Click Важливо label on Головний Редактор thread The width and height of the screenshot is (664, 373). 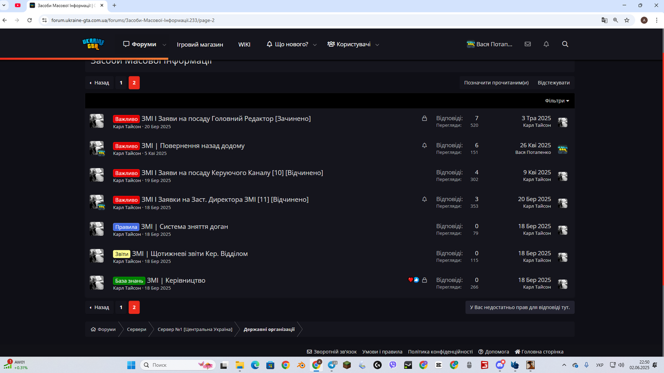coord(126,119)
